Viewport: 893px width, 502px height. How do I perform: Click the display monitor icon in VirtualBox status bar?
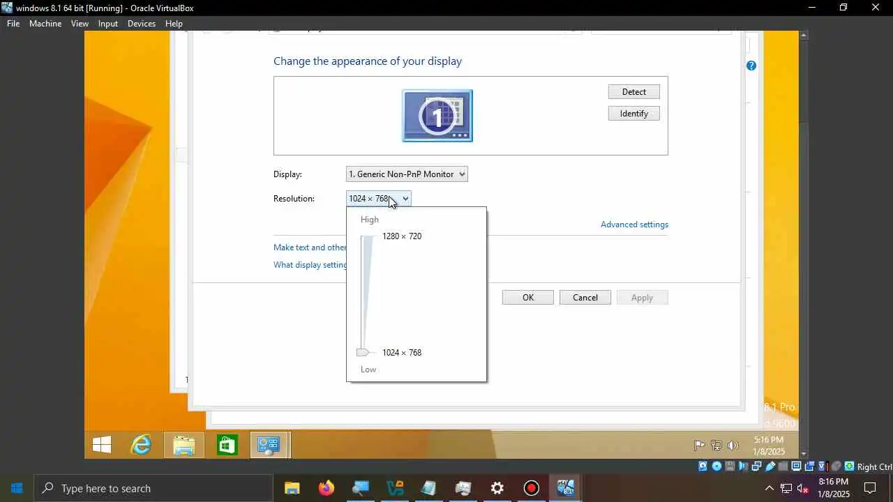797,466
